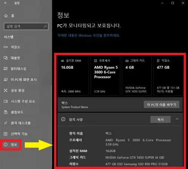Click the 16.0GB value on RAM card

(x=67, y=68)
